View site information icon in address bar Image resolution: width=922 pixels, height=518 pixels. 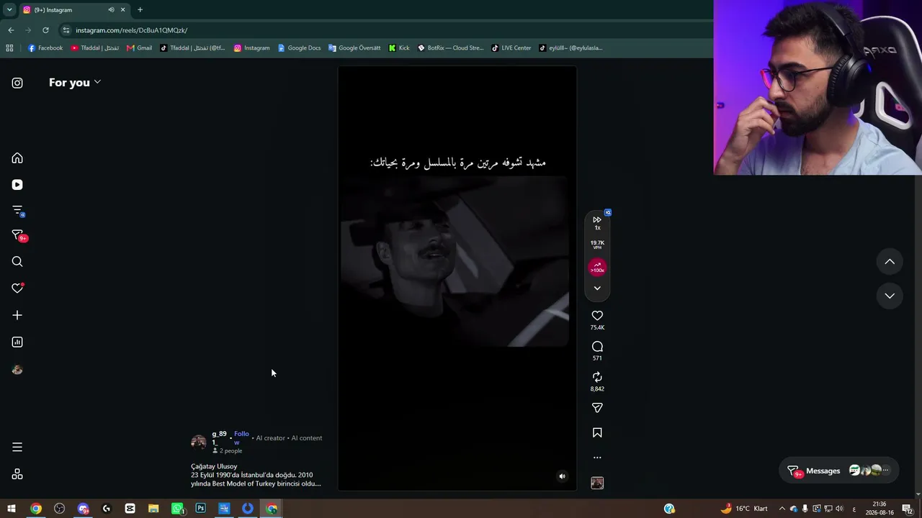coord(66,30)
